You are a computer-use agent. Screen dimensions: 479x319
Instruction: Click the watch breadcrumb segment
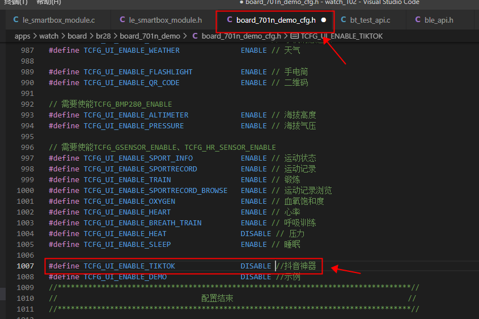pyautogui.click(x=49, y=36)
